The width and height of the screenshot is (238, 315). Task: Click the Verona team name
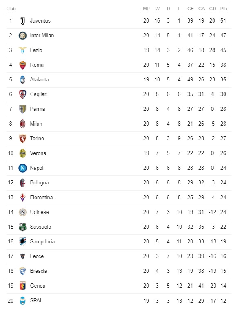click(38, 153)
